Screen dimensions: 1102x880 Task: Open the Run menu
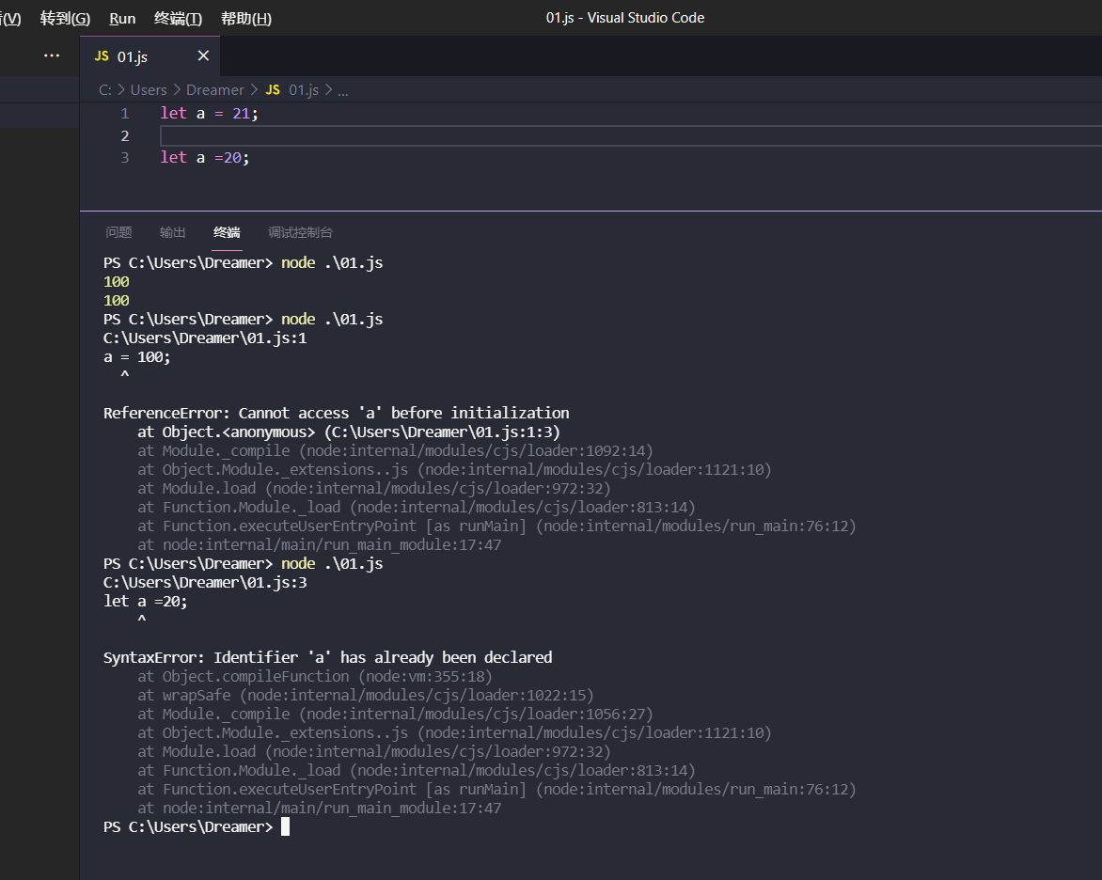[122, 18]
